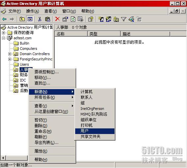Select 重命名(M) in context menu
The image size is (187, 168).
point(52,131)
